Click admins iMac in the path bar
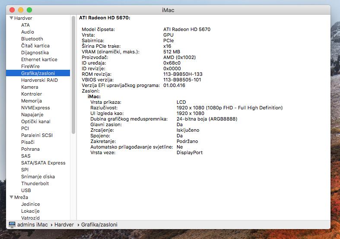 coord(33,225)
